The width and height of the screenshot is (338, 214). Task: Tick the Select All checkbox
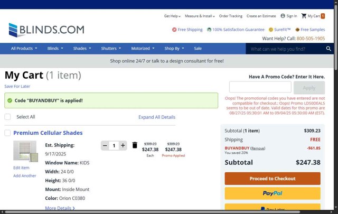[7, 117]
